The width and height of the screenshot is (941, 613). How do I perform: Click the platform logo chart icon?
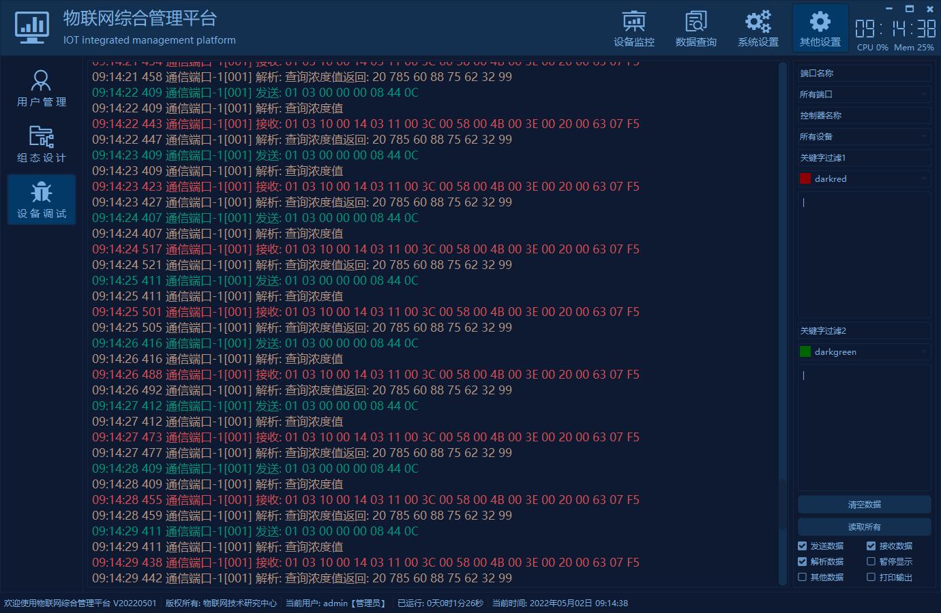[x=31, y=27]
